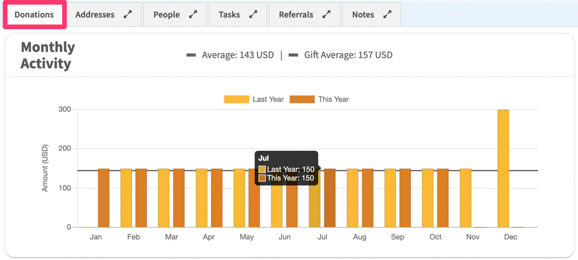The image size is (578, 260).
Task: Click the Referrals tab expand arrows
Action: (x=326, y=15)
